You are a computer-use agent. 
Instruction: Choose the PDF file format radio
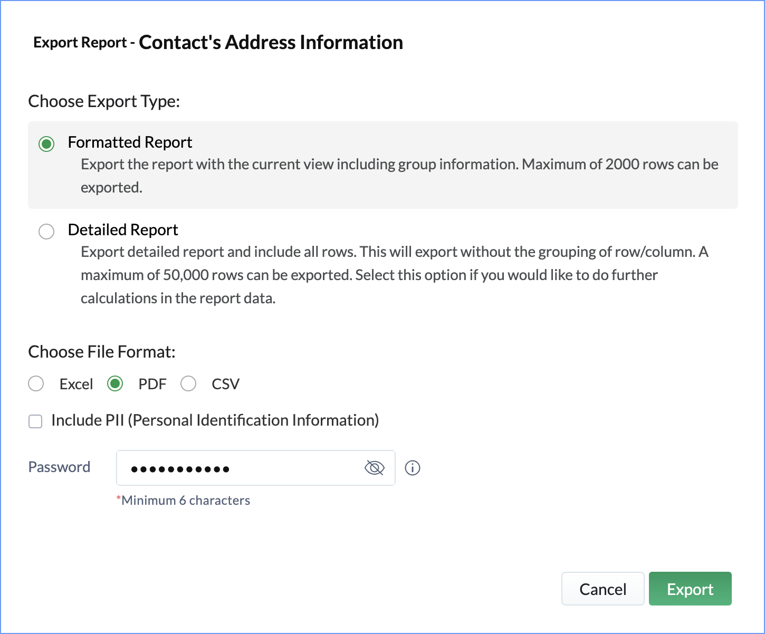click(115, 383)
